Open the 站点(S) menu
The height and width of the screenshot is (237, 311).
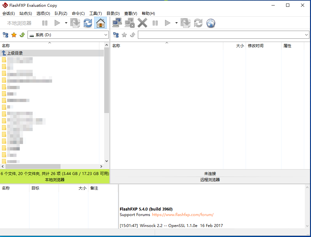click(x=26, y=14)
